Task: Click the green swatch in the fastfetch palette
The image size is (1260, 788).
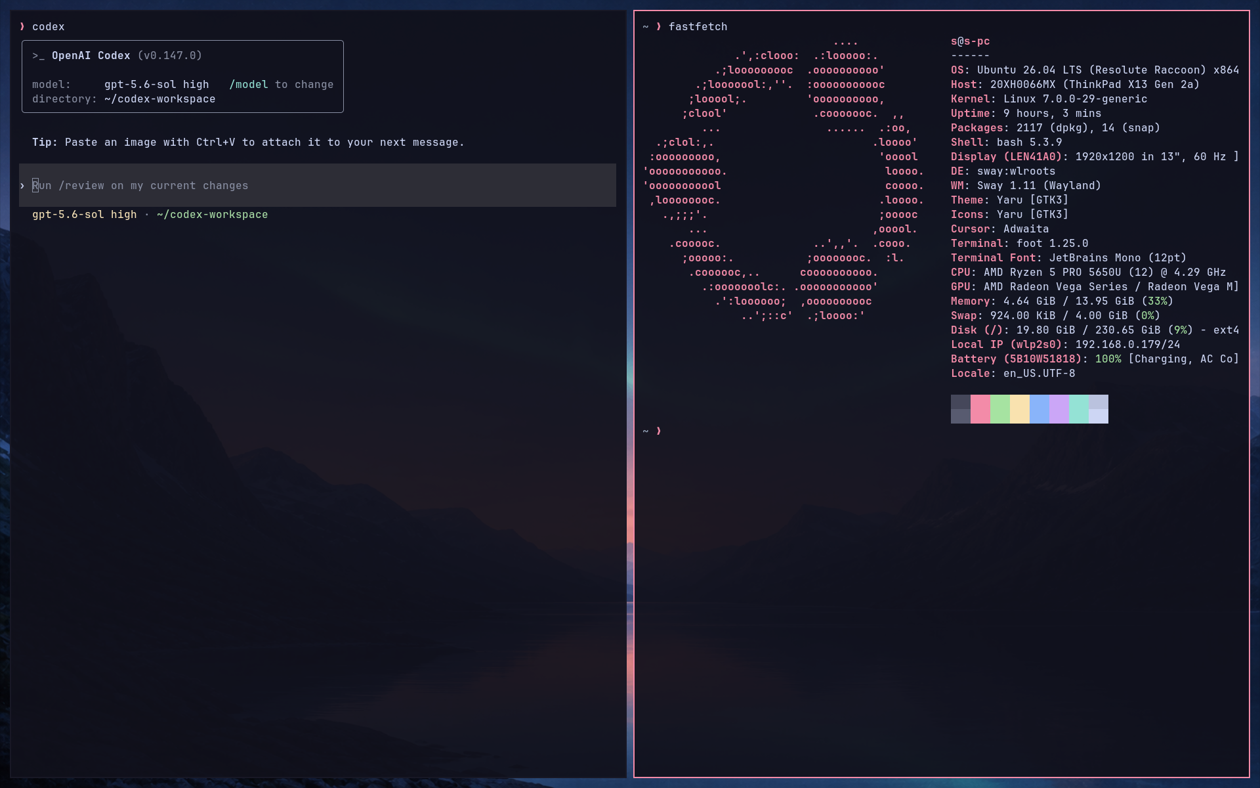Action: coord(1000,409)
